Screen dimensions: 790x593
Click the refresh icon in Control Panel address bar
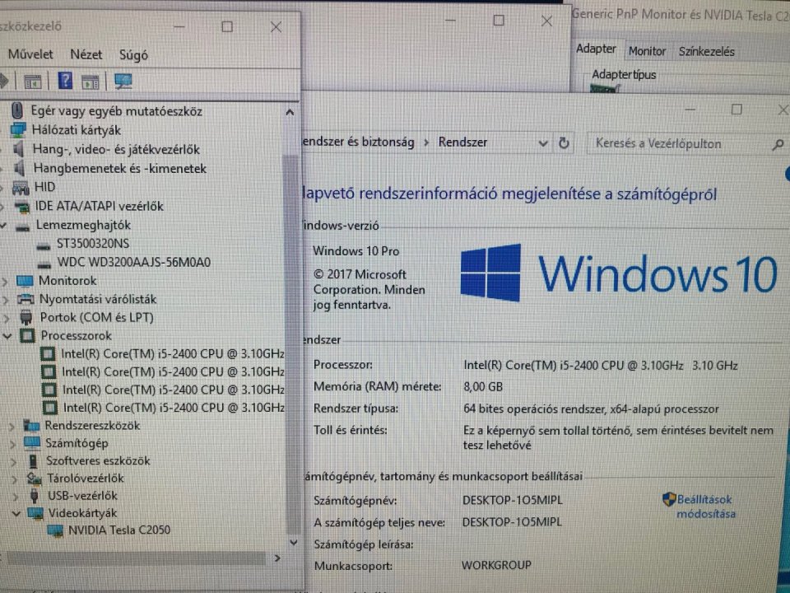(564, 143)
